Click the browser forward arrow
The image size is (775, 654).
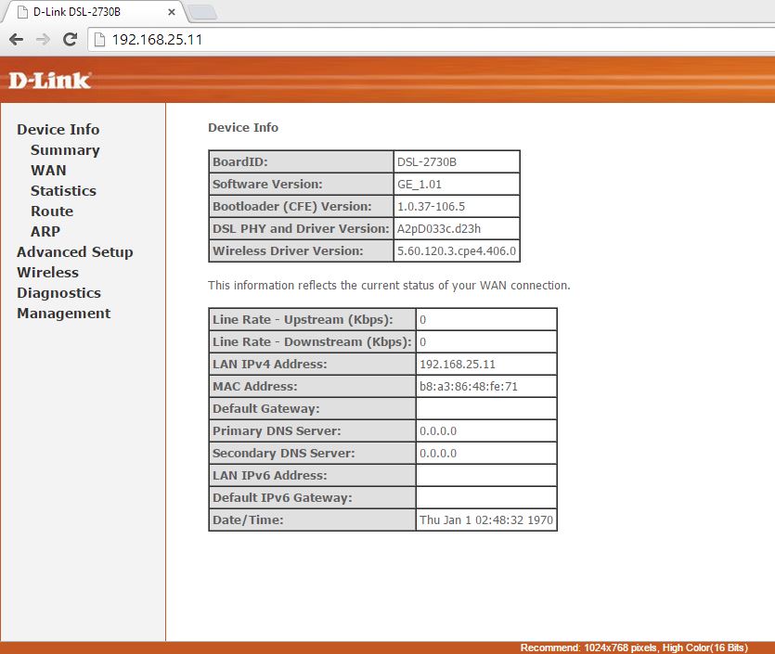click(x=44, y=40)
